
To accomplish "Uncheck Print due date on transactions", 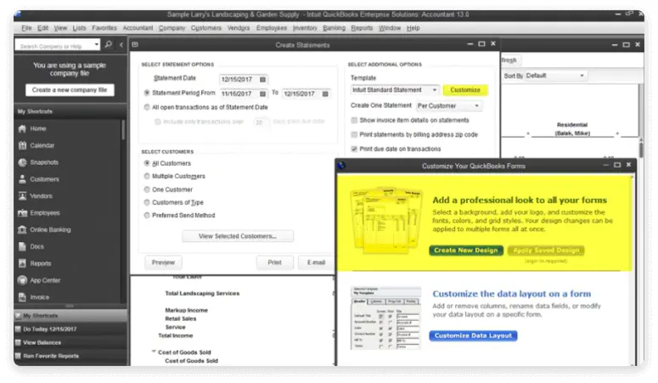I will (x=354, y=149).
